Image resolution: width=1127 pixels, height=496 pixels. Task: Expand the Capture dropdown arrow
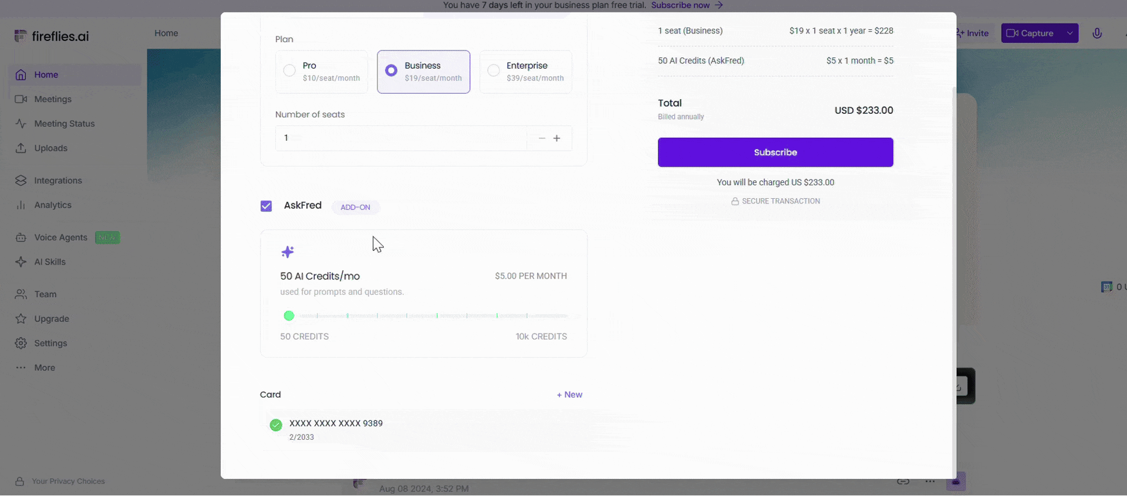[1070, 33]
